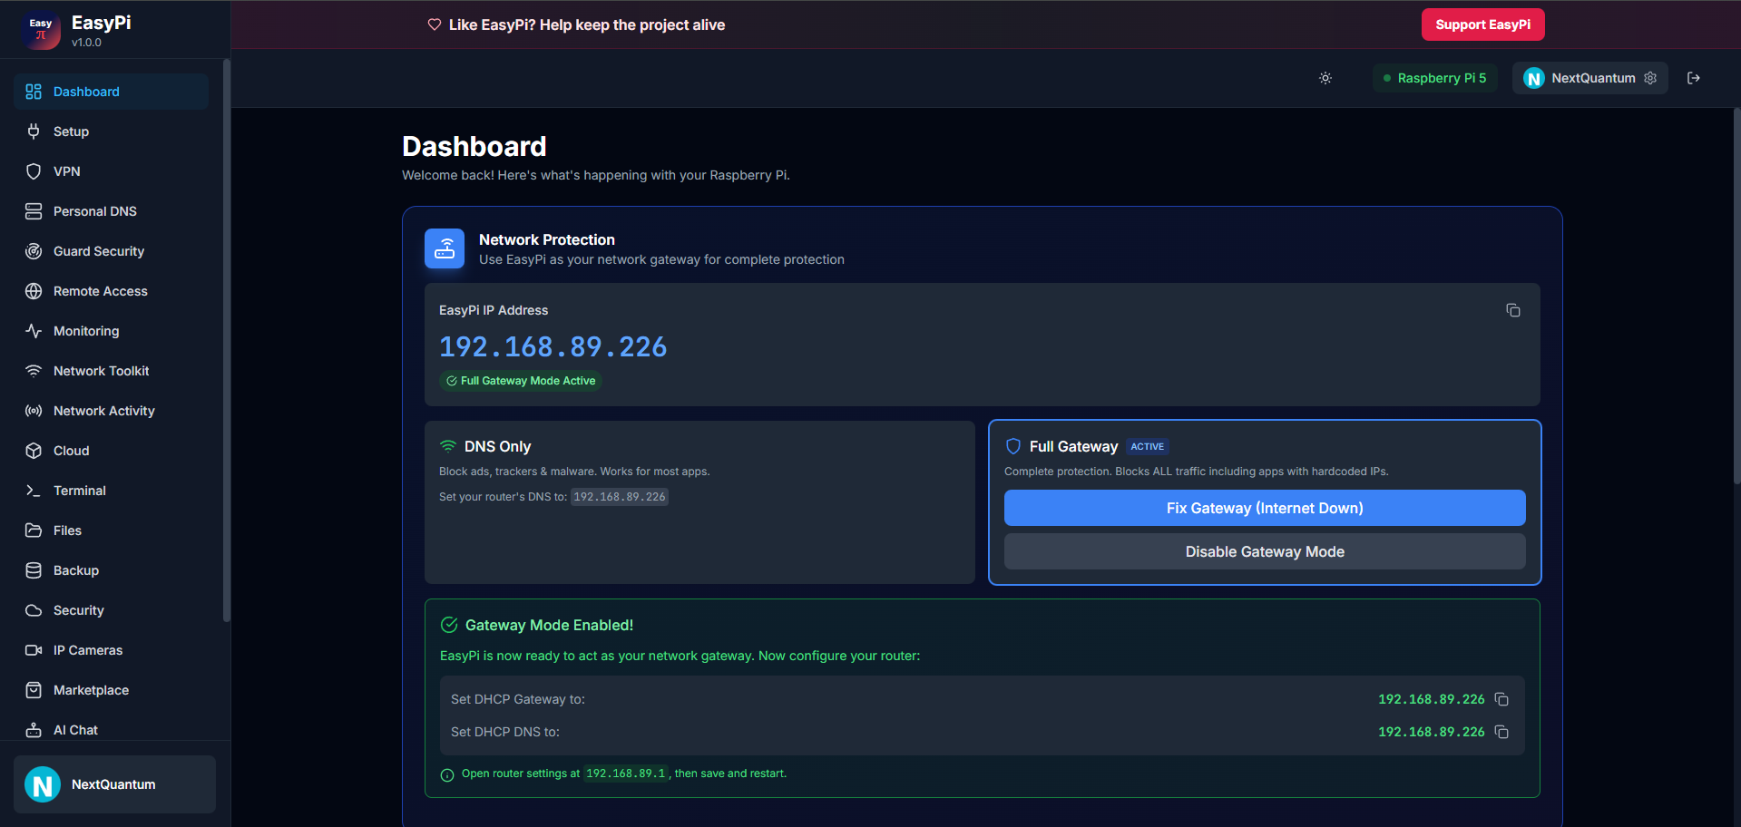The image size is (1741, 827).
Task: Click Fix Gateway (Internet Down) button
Action: pos(1265,508)
